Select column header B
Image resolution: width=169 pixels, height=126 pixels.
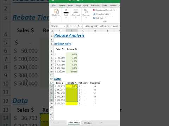(x=71, y=31)
